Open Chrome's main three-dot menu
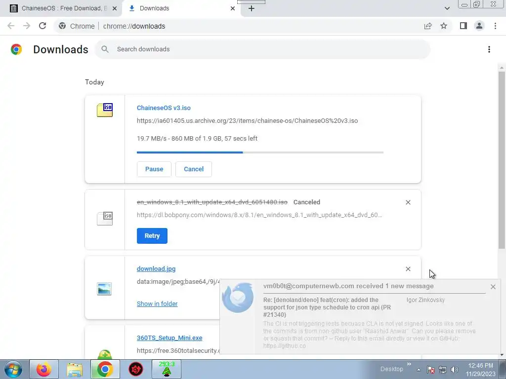506x379 pixels. tap(495, 26)
